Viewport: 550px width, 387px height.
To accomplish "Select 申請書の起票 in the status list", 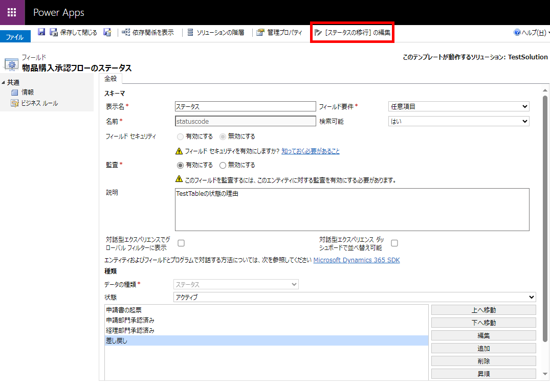I will click(x=266, y=310).
